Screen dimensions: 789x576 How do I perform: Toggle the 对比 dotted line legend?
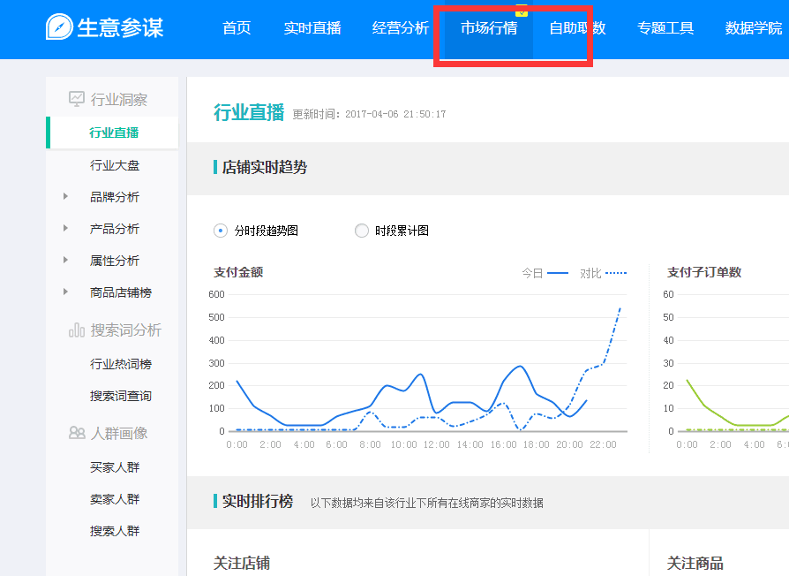(603, 273)
